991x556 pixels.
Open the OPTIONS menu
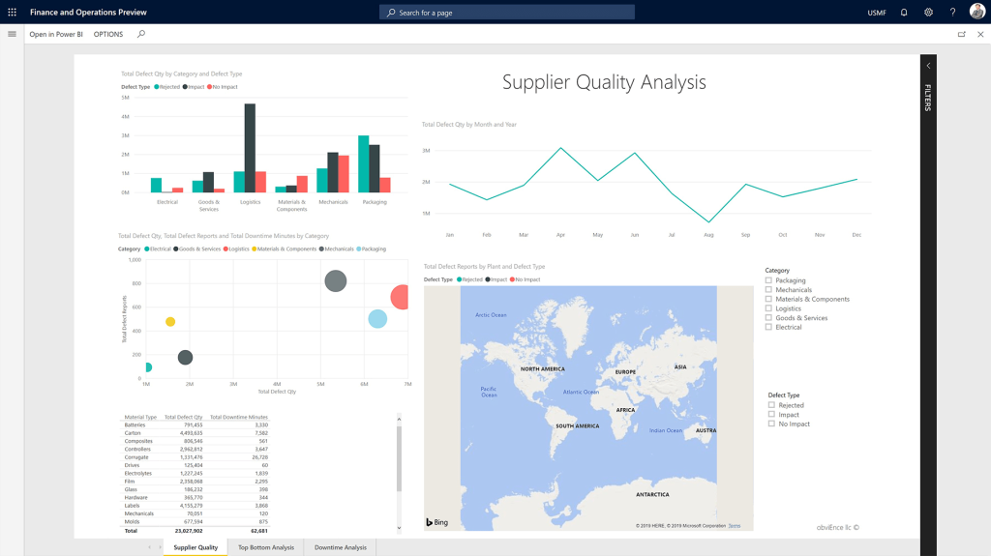point(108,34)
